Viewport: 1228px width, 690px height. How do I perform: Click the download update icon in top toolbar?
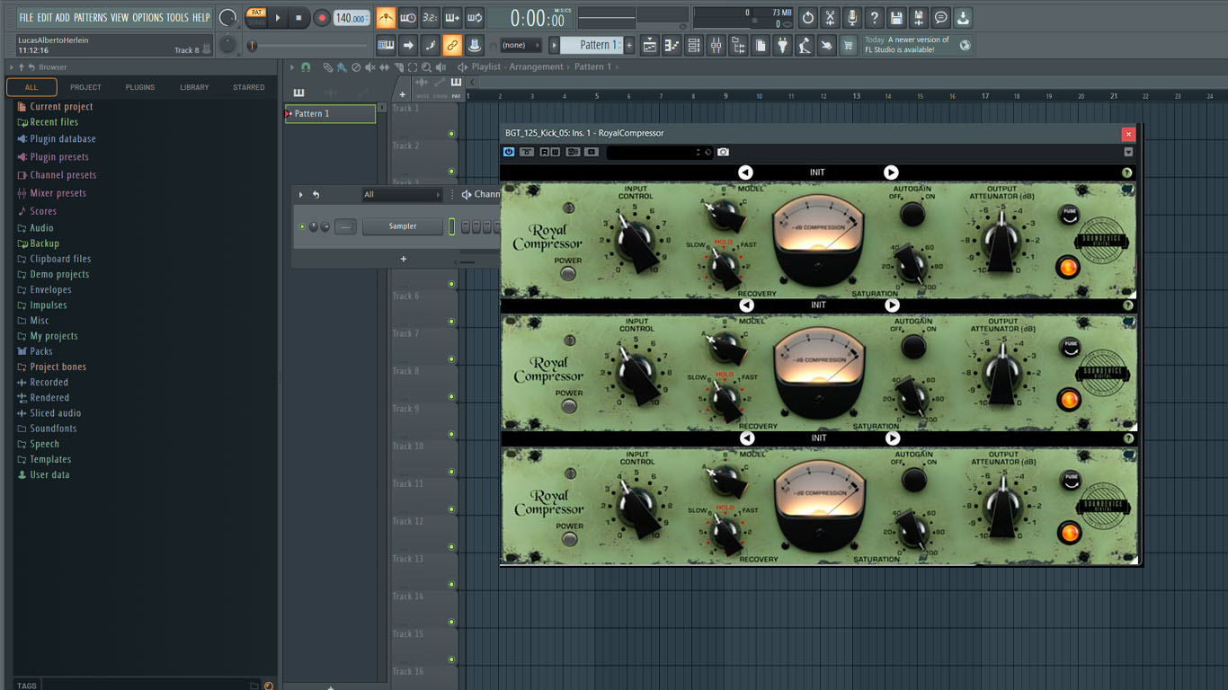point(963,17)
